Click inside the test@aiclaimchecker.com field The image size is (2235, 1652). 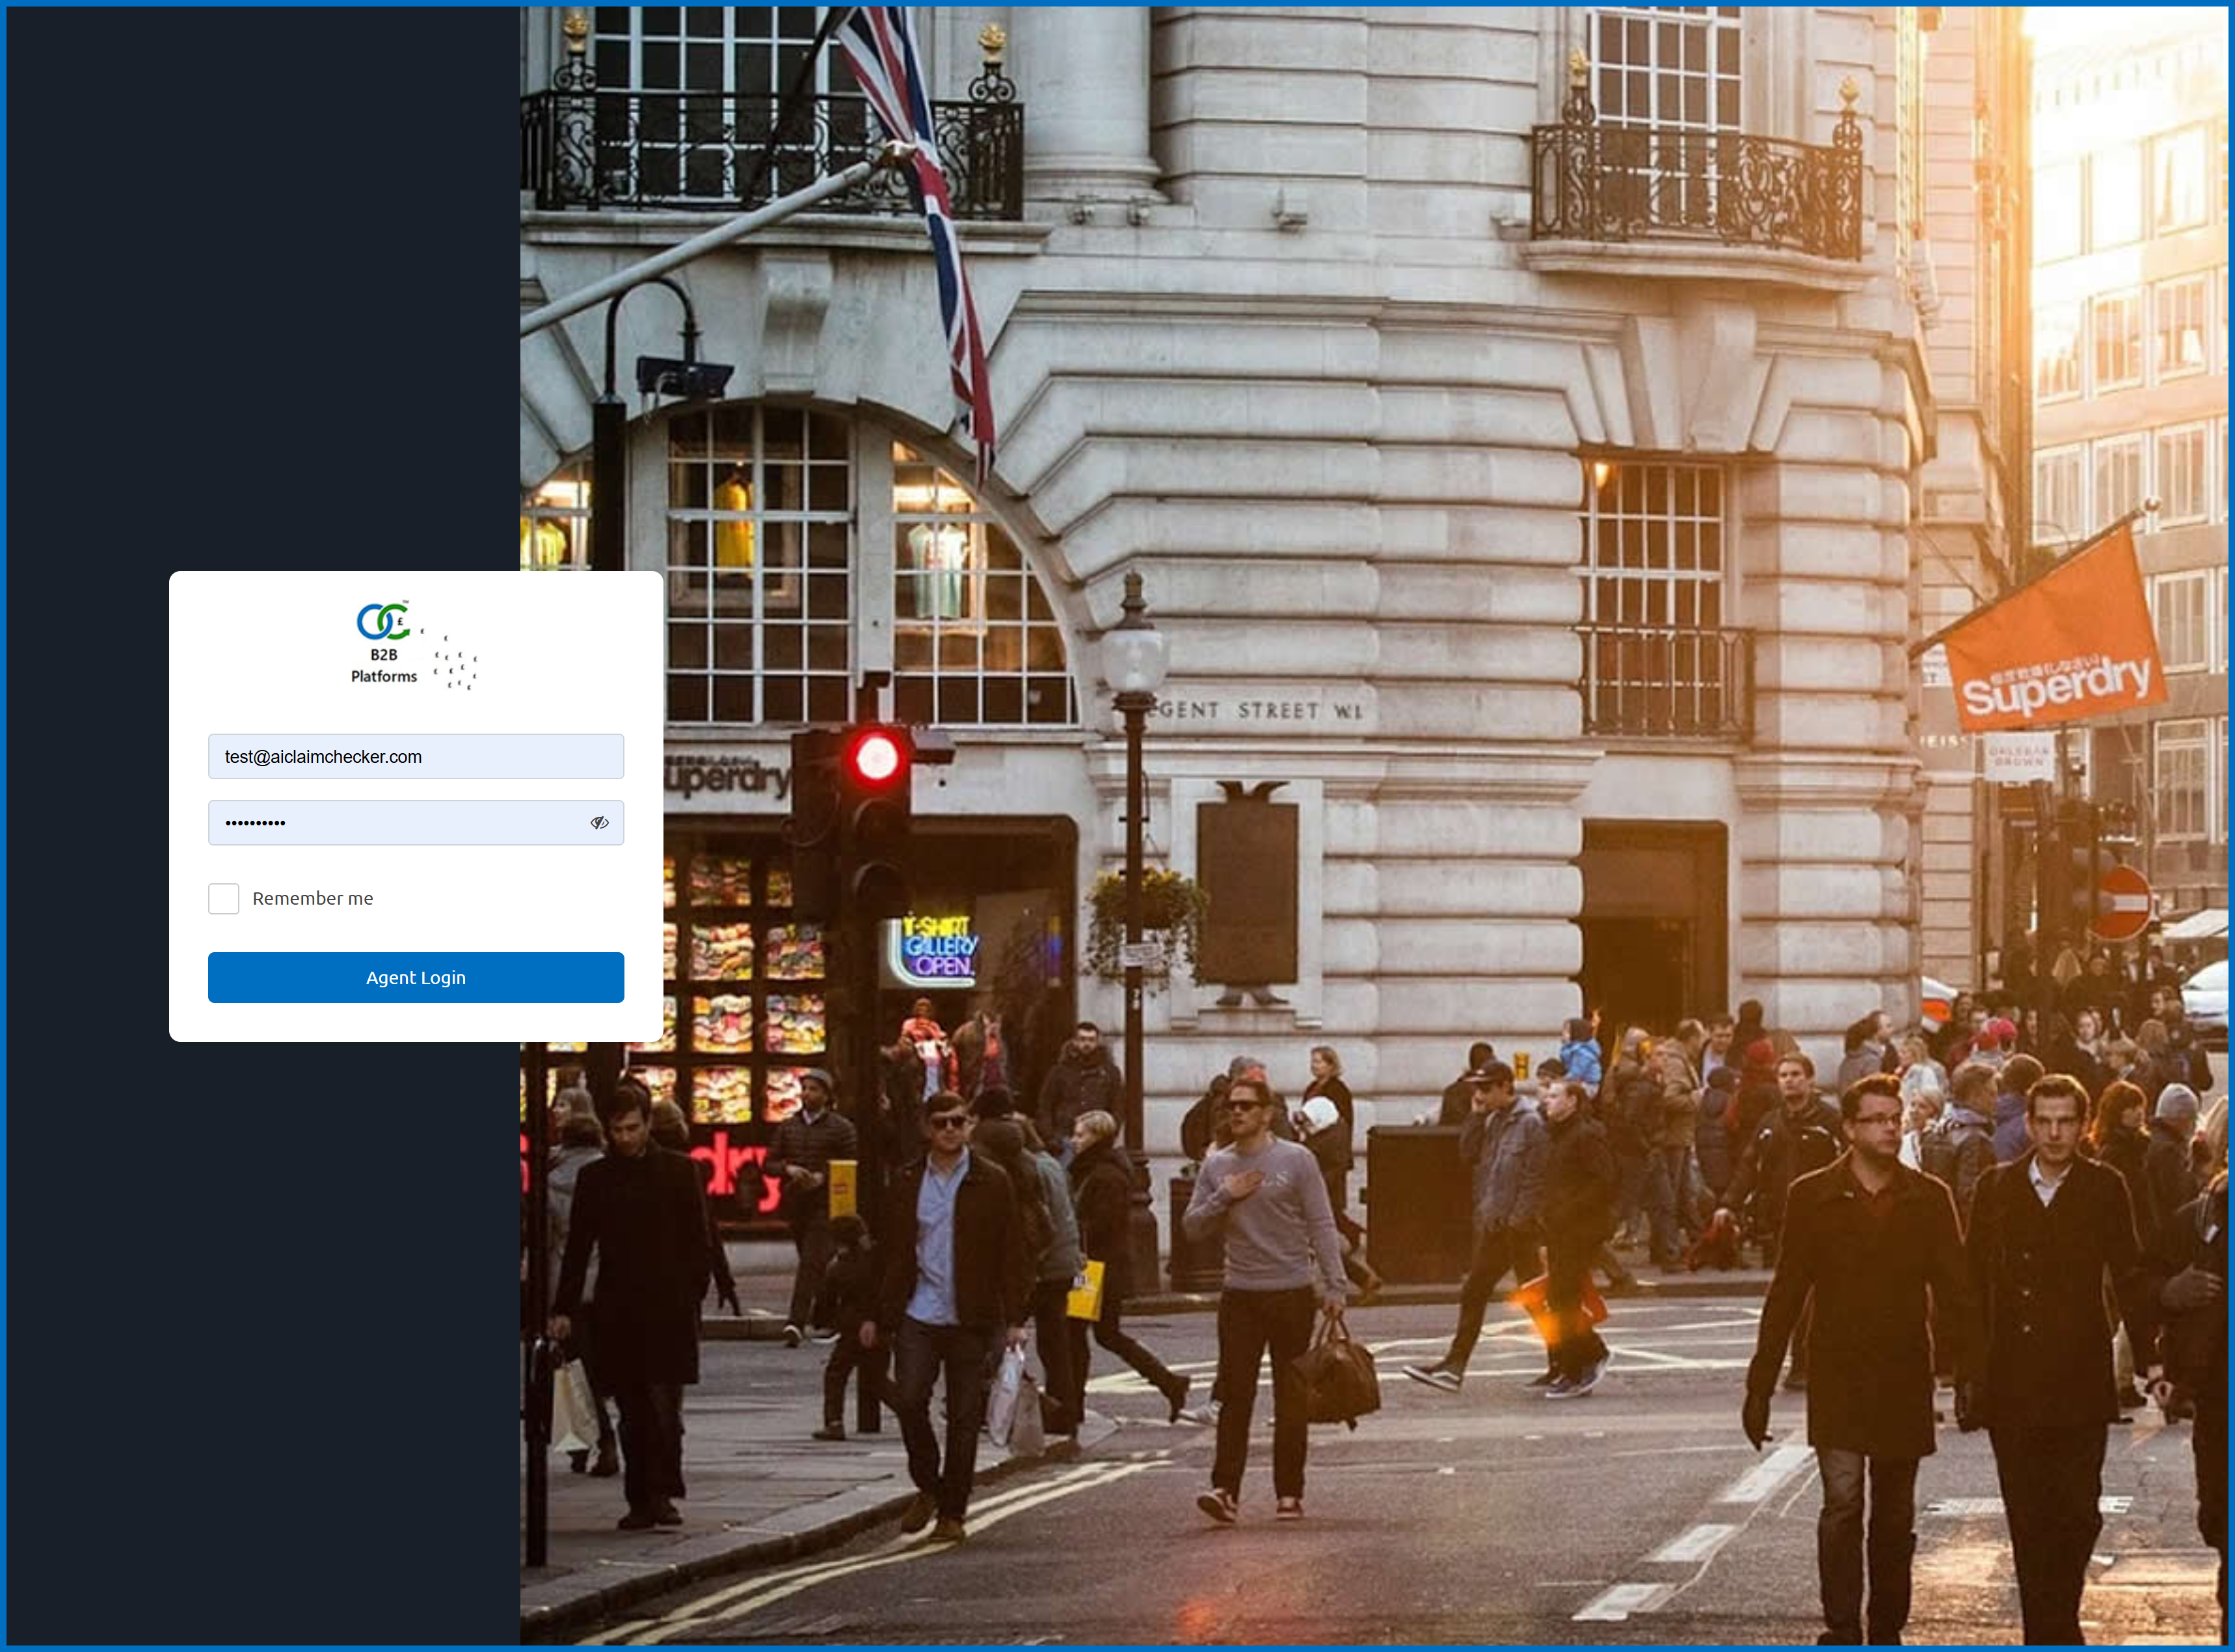416,756
